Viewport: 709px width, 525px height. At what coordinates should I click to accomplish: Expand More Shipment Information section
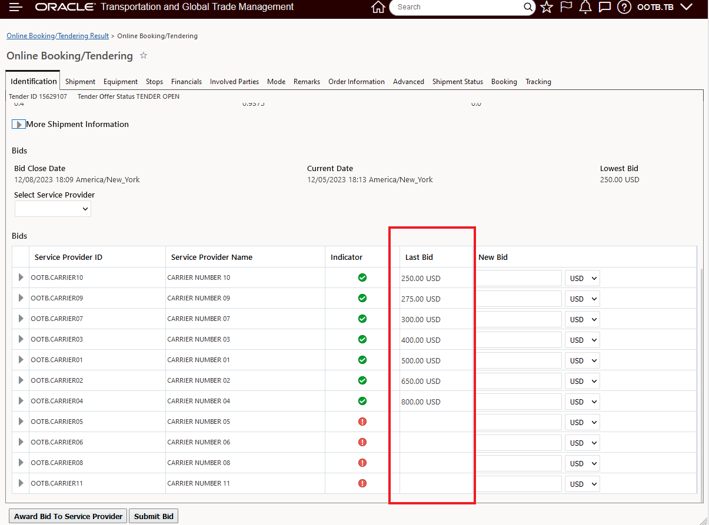point(19,125)
